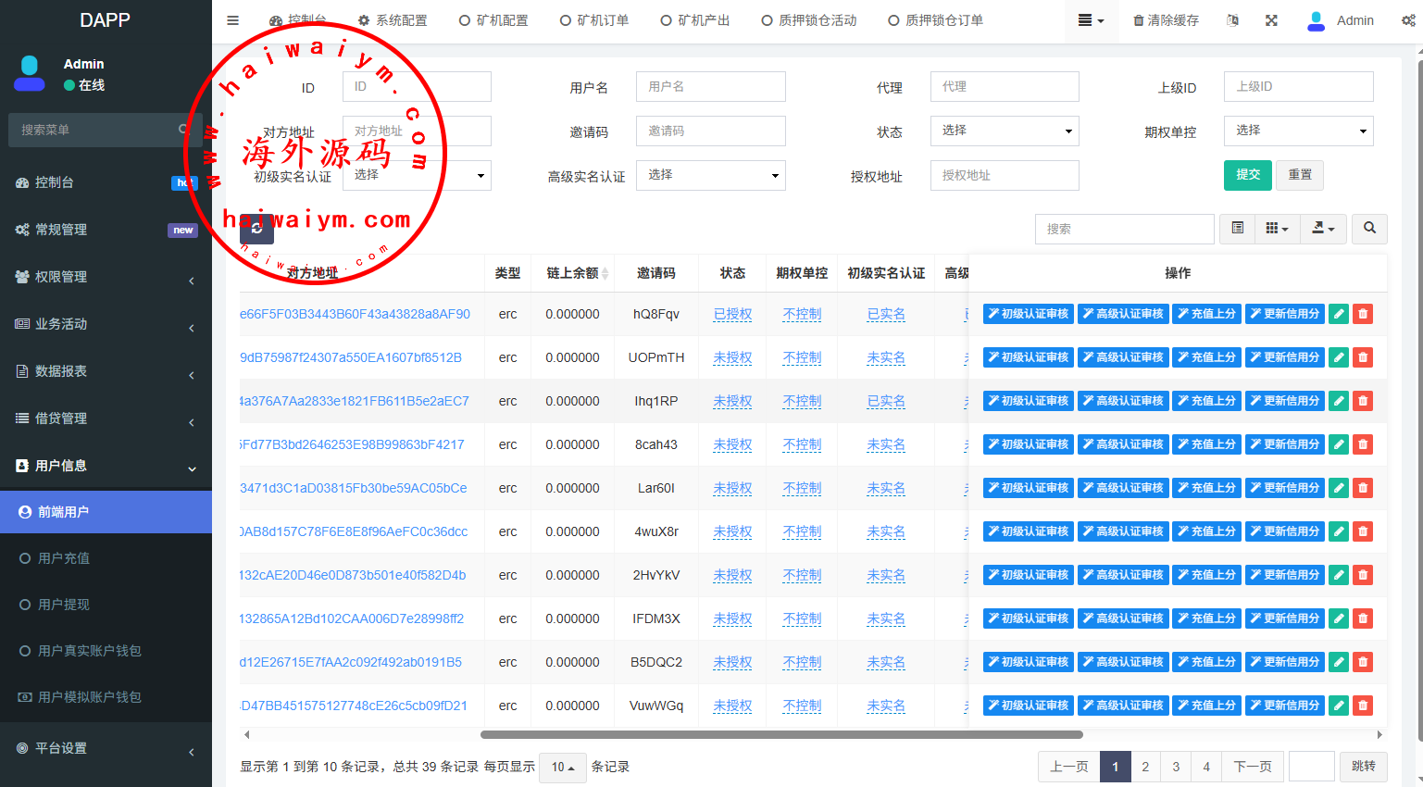This screenshot has width=1423, height=787.
Task: Click the 用户名 input field
Action: (710, 86)
